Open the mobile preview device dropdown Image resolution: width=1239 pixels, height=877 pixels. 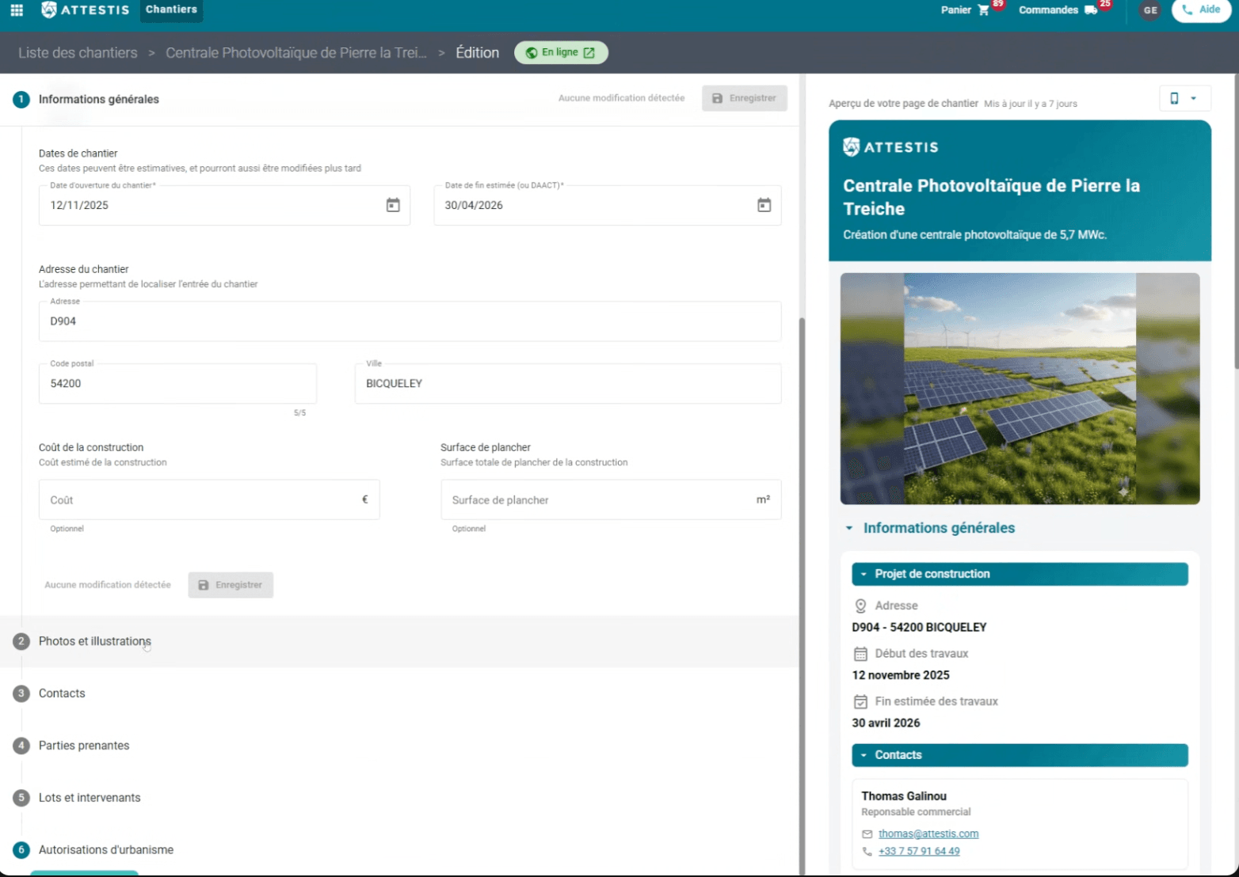point(1184,99)
